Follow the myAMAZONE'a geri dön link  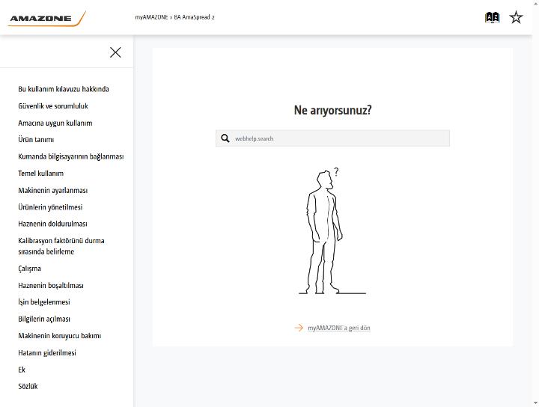339,328
